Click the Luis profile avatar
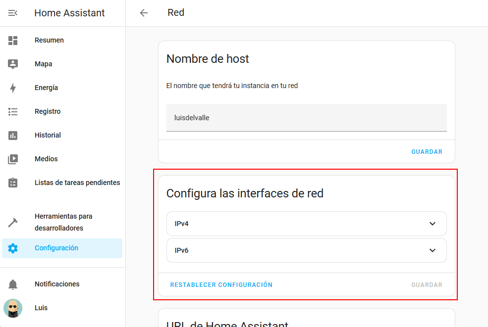The width and height of the screenshot is (488, 327). click(13, 308)
